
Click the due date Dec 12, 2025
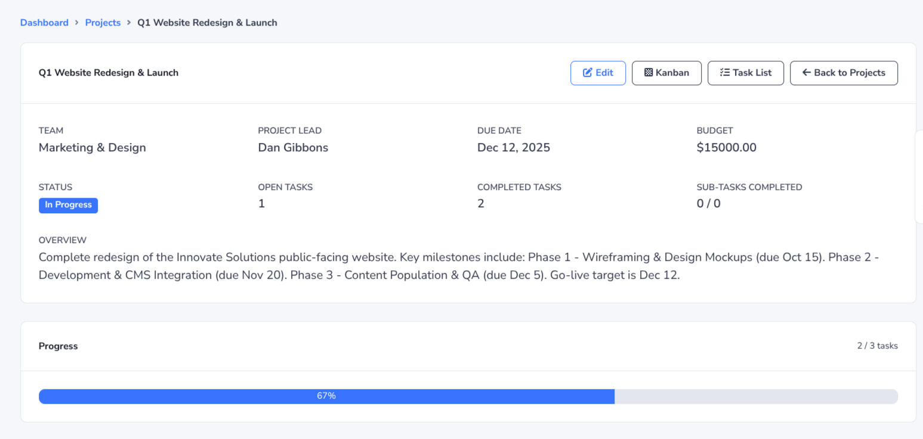coord(513,148)
